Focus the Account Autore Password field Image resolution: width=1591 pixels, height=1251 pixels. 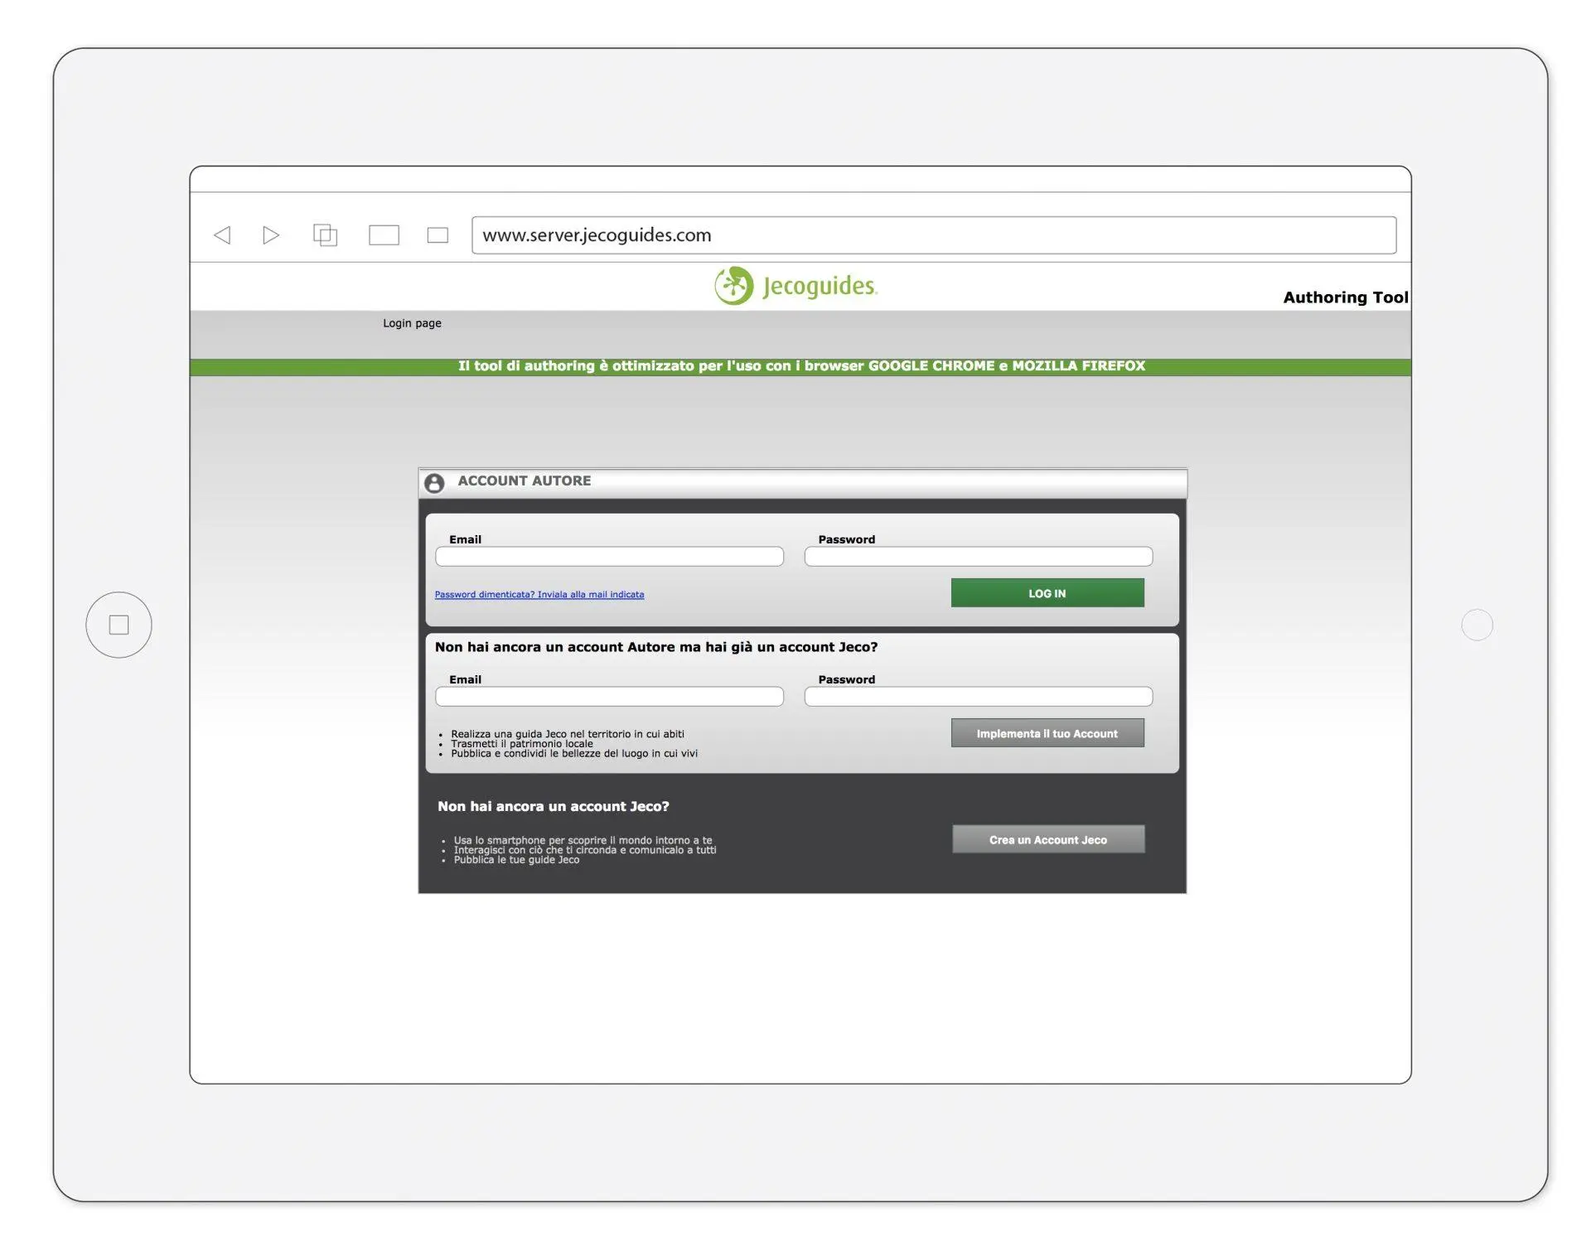tap(978, 557)
